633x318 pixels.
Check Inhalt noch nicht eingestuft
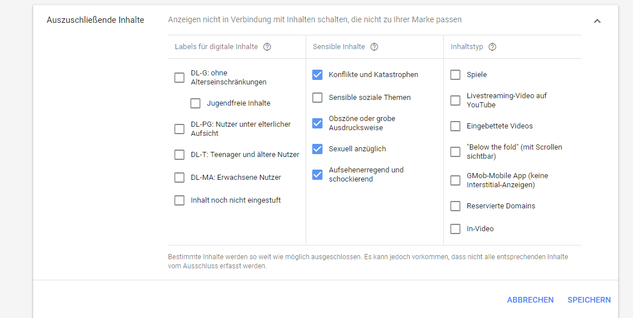tap(179, 200)
